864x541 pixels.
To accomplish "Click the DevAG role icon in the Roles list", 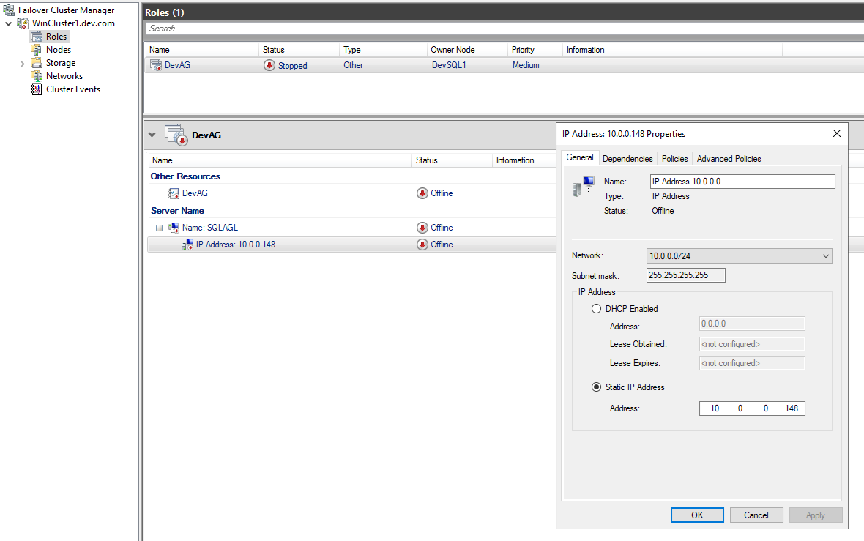I will pyautogui.click(x=156, y=65).
